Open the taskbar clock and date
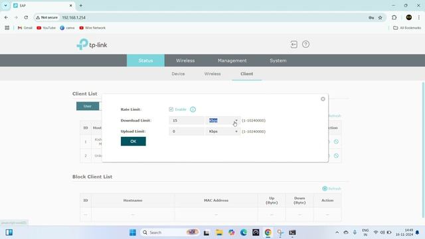Screen dimensions: 425x239 tap(404, 232)
